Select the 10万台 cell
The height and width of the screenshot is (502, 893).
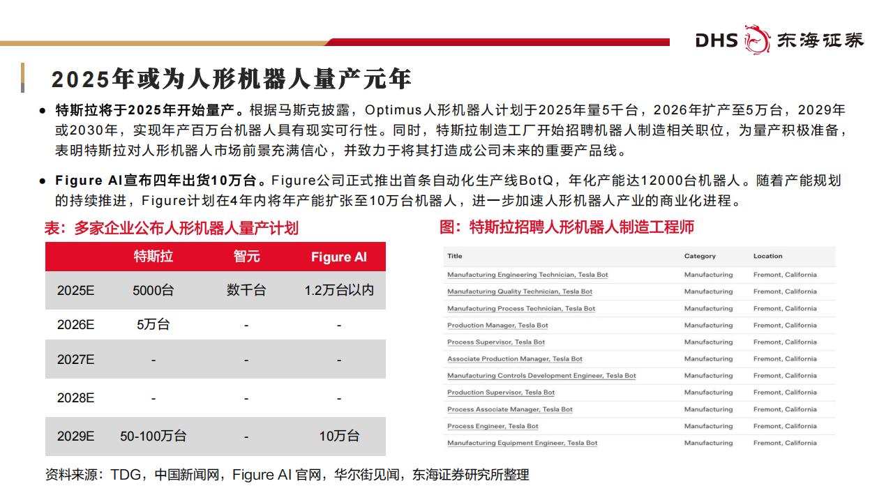(x=339, y=436)
